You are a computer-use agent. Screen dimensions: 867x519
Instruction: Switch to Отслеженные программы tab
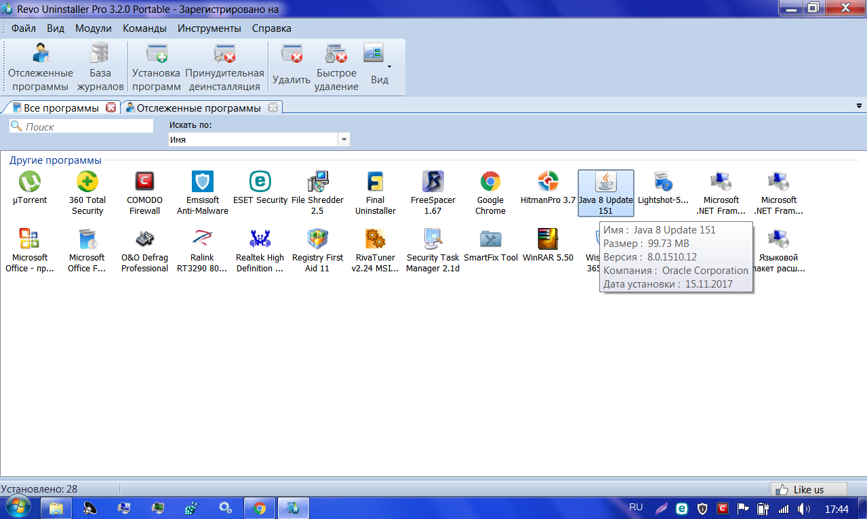point(198,108)
